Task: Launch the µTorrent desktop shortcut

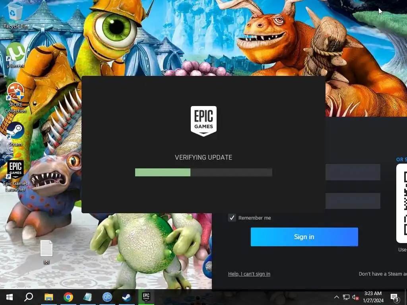Action: click(x=16, y=55)
